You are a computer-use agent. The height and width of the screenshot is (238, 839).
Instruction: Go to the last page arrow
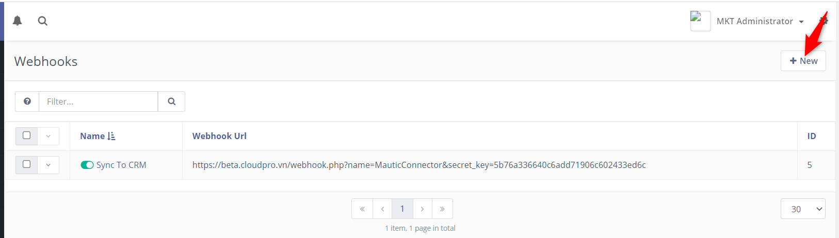point(442,209)
